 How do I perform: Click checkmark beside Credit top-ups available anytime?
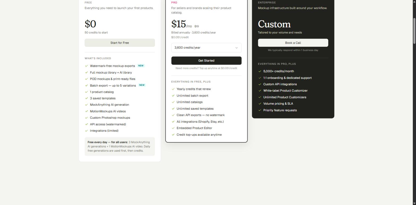[x=173, y=135]
